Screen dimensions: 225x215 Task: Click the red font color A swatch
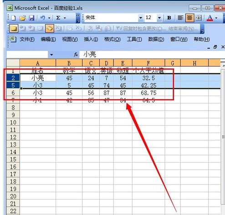(210, 18)
